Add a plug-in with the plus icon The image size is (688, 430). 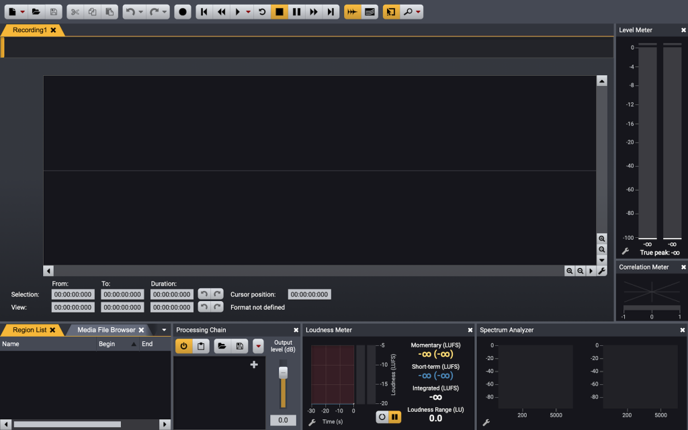pyautogui.click(x=254, y=365)
